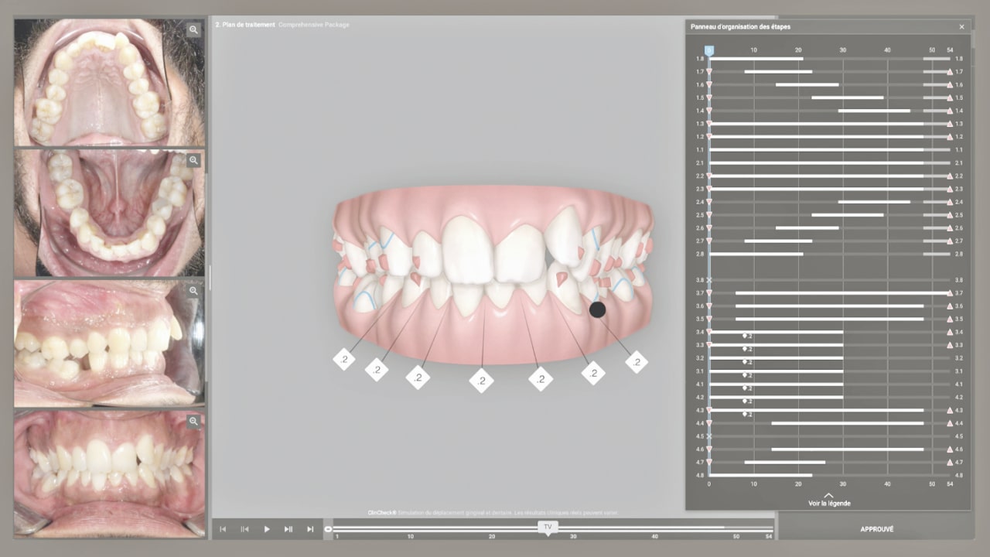This screenshot has height=557, width=990.
Task: Enlarge the lateral bite photo
Action: click(193, 292)
